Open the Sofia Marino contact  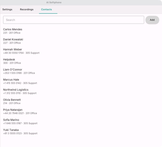(x=11, y=120)
